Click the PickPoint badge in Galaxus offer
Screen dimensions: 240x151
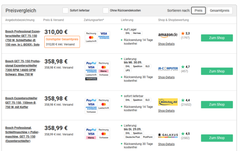[x=148, y=137]
